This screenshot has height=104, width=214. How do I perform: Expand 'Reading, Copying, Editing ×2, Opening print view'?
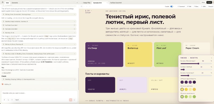tap(39, 79)
